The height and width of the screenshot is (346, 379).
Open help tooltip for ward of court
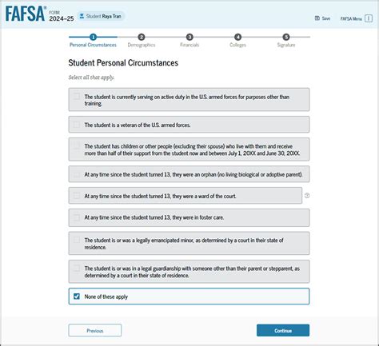point(307,196)
